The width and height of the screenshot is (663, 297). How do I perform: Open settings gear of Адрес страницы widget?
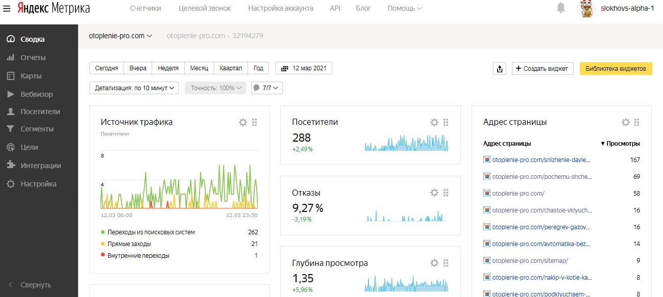coord(625,122)
